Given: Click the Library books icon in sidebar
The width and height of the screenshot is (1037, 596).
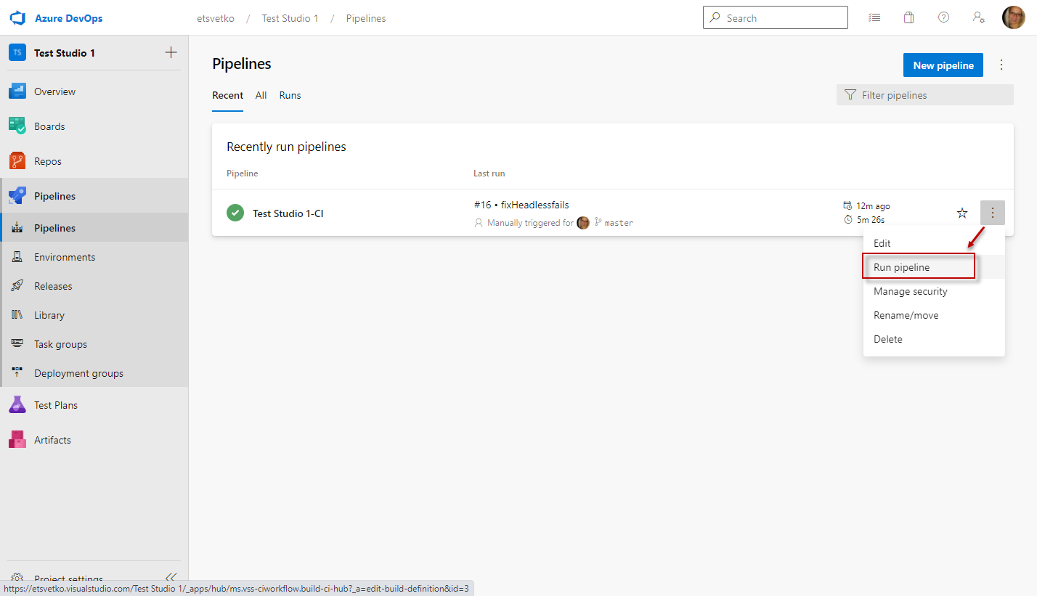Looking at the screenshot, I should pyautogui.click(x=17, y=315).
